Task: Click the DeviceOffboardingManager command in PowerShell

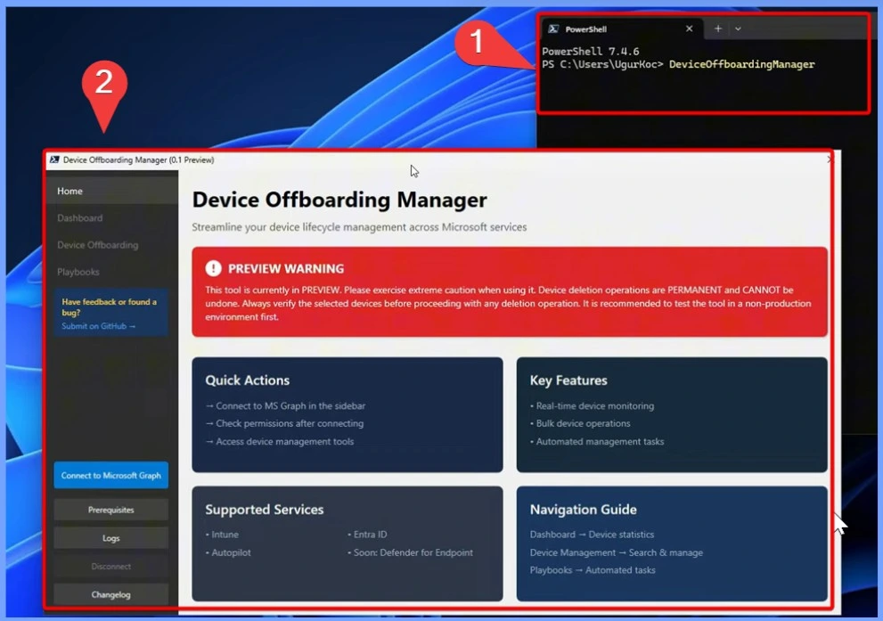Action: tap(741, 64)
